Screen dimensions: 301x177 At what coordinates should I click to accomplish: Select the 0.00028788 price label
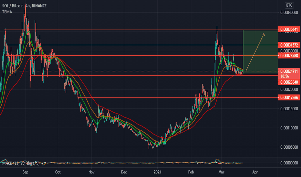point(289,55)
